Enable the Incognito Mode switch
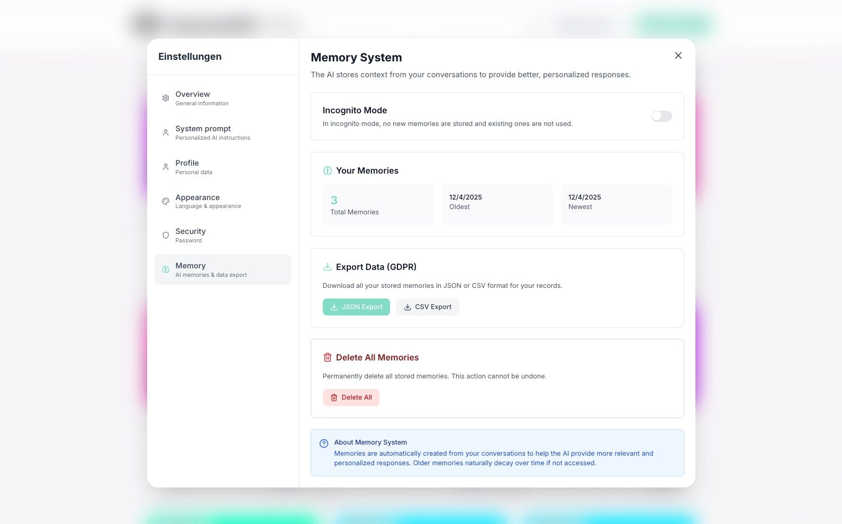Screen dimensions: 842x524 662,116
